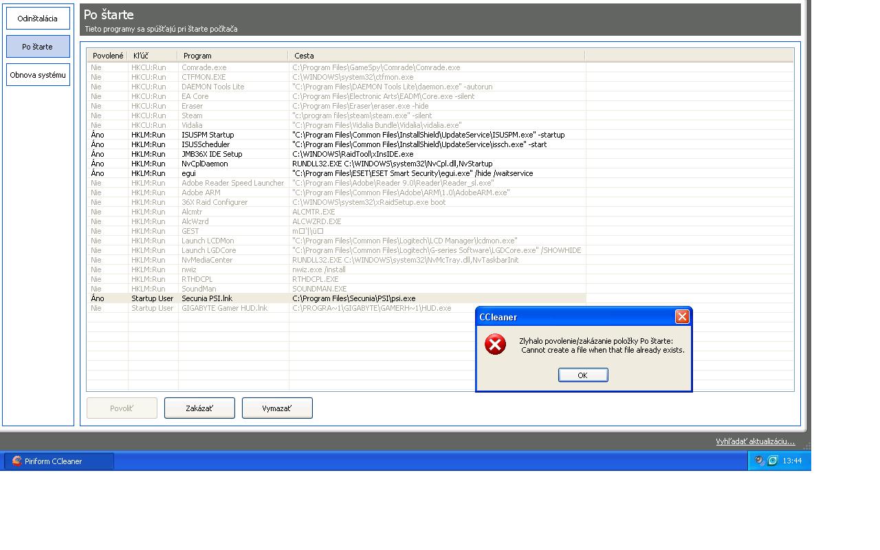
Task: Open the Odinštalácia section
Action: (x=38, y=19)
